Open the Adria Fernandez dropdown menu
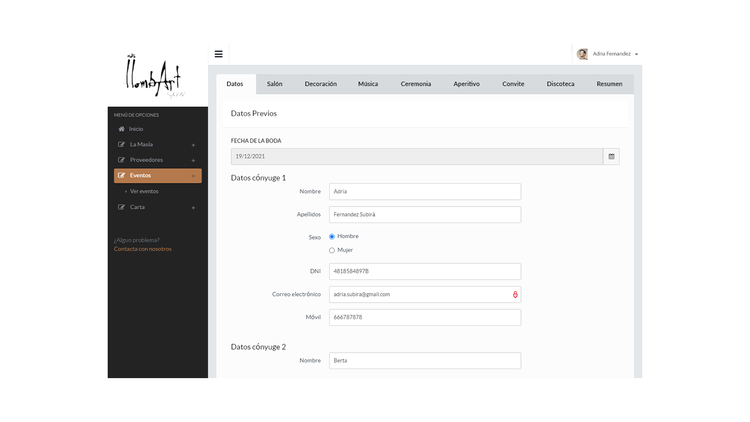Screen dimensions: 750x422 (x=637, y=54)
